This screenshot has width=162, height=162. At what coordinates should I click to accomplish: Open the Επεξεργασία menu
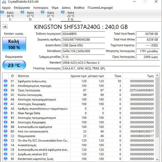[22, 8]
